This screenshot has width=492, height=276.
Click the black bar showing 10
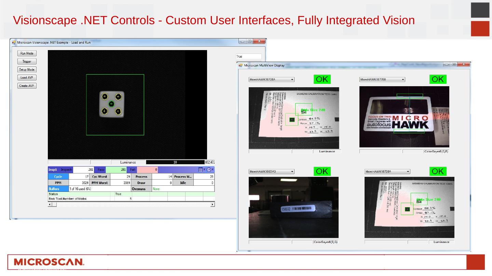[175, 163]
